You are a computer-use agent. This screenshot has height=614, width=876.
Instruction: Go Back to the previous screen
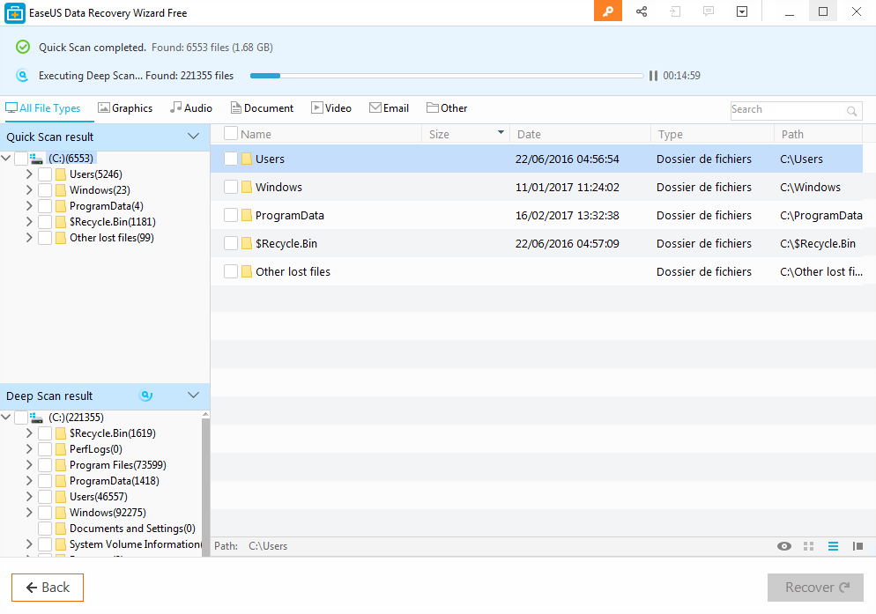point(48,588)
